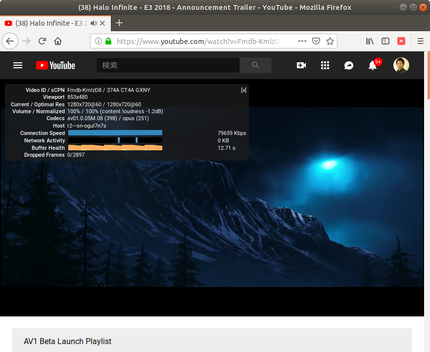Toggle the Firefox sidebar panel
The width and height of the screenshot is (430, 352).
pos(385,41)
